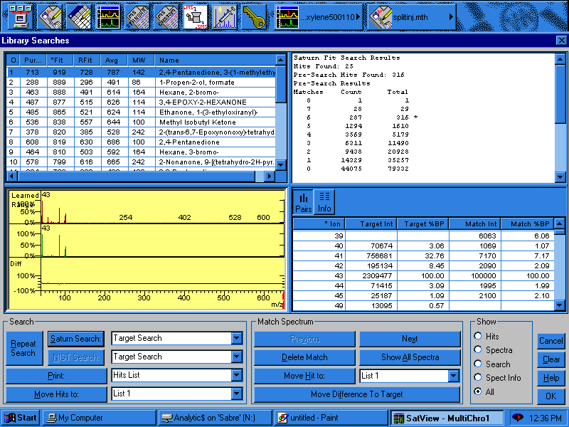Switch to the Info view tab
569x427 pixels.
(x=324, y=202)
